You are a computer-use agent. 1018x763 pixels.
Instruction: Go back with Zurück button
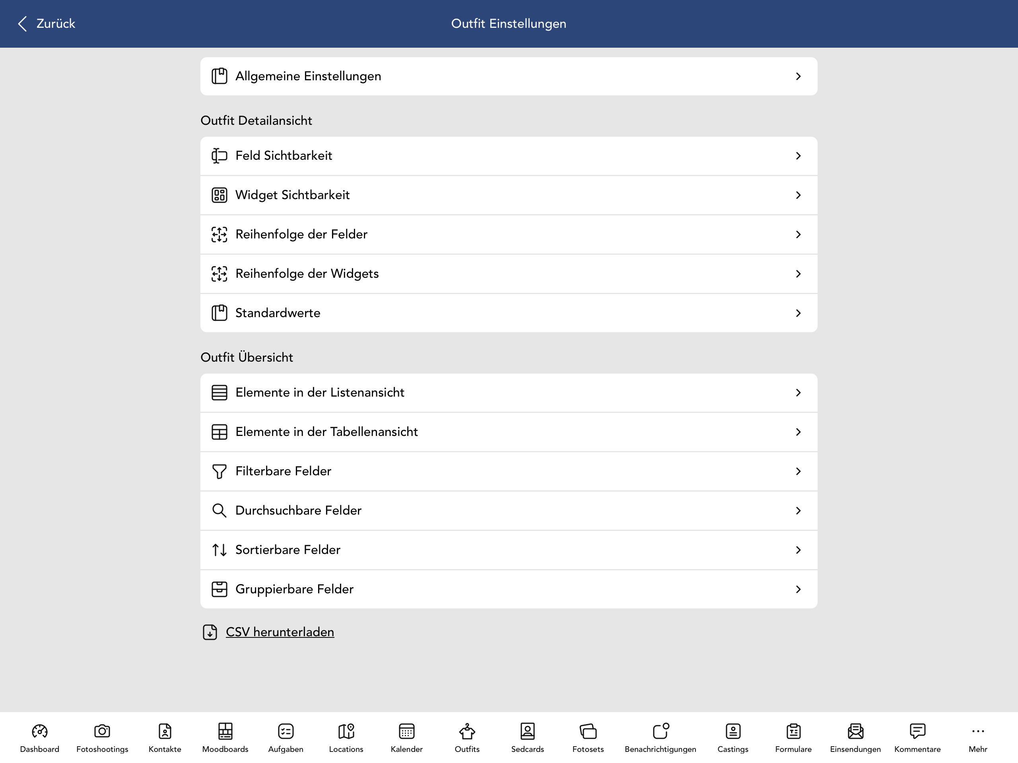(47, 23)
